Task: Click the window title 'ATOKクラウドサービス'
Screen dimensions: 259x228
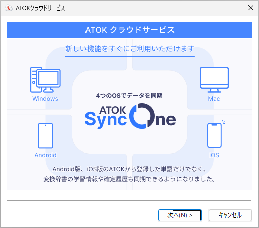Action: tap(40, 8)
